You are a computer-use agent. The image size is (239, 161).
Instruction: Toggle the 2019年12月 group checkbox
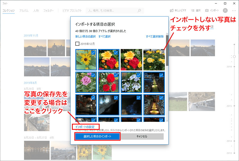(77, 44)
